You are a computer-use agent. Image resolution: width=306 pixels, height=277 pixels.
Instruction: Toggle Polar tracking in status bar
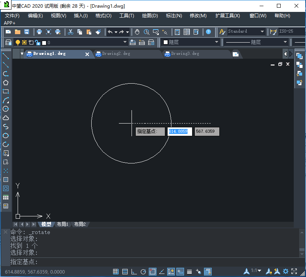point(143,272)
